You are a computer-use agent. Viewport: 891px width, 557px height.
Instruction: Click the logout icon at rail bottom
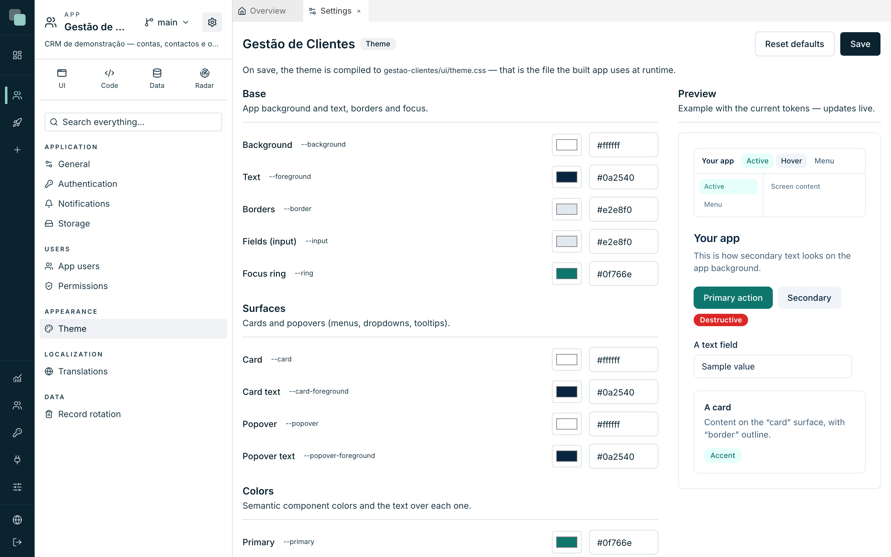pyautogui.click(x=17, y=542)
